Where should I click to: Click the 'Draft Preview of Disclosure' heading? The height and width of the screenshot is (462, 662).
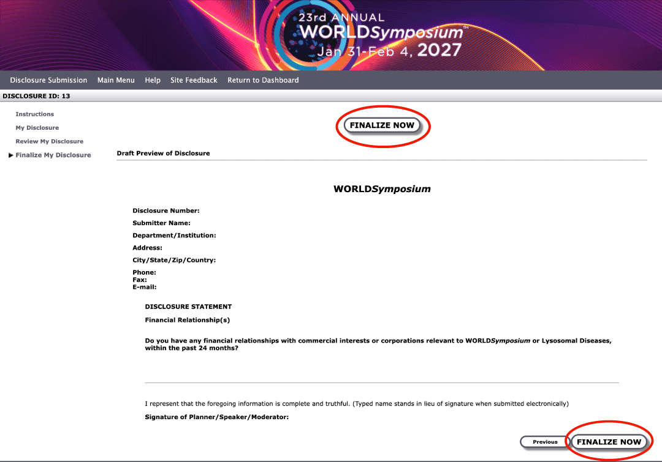[163, 154]
